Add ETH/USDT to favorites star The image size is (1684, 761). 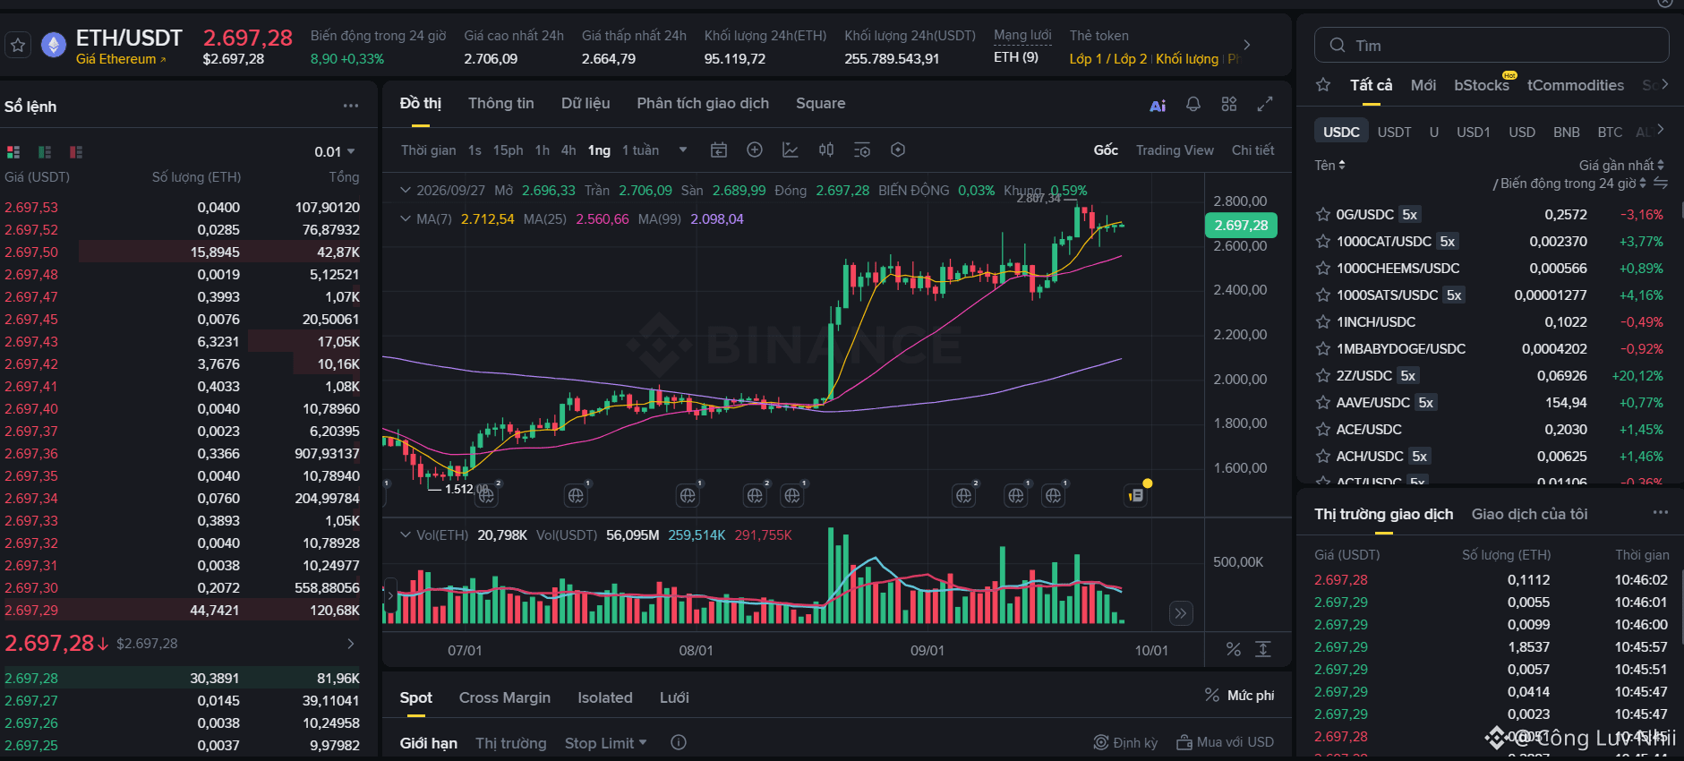pos(18,45)
